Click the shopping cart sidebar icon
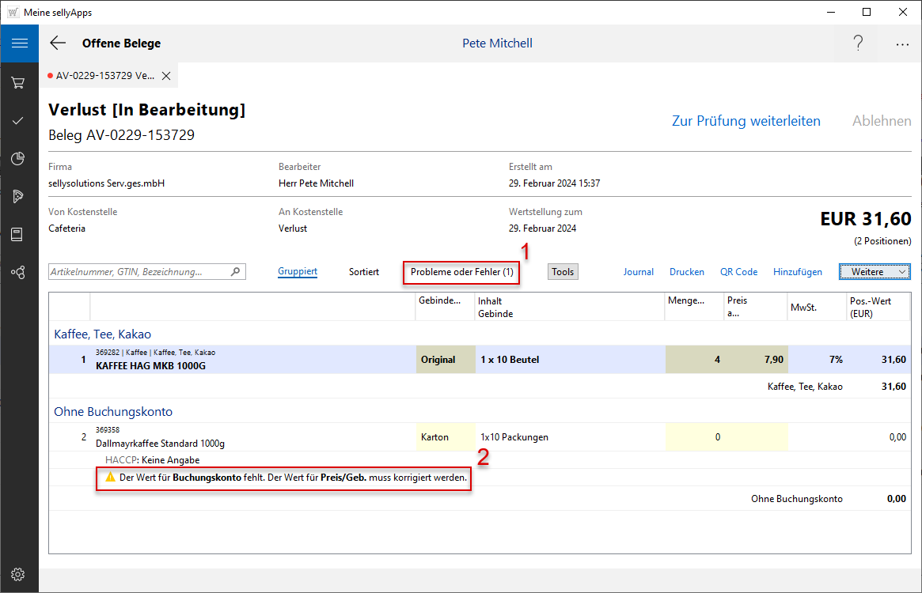The image size is (922, 593). (x=18, y=82)
